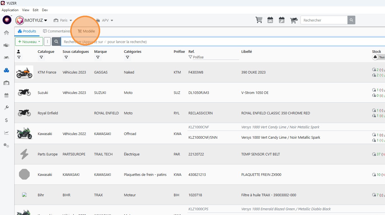Go to Home in the left sidebar
This screenshot has height=215, width=385.
point(6,33)
